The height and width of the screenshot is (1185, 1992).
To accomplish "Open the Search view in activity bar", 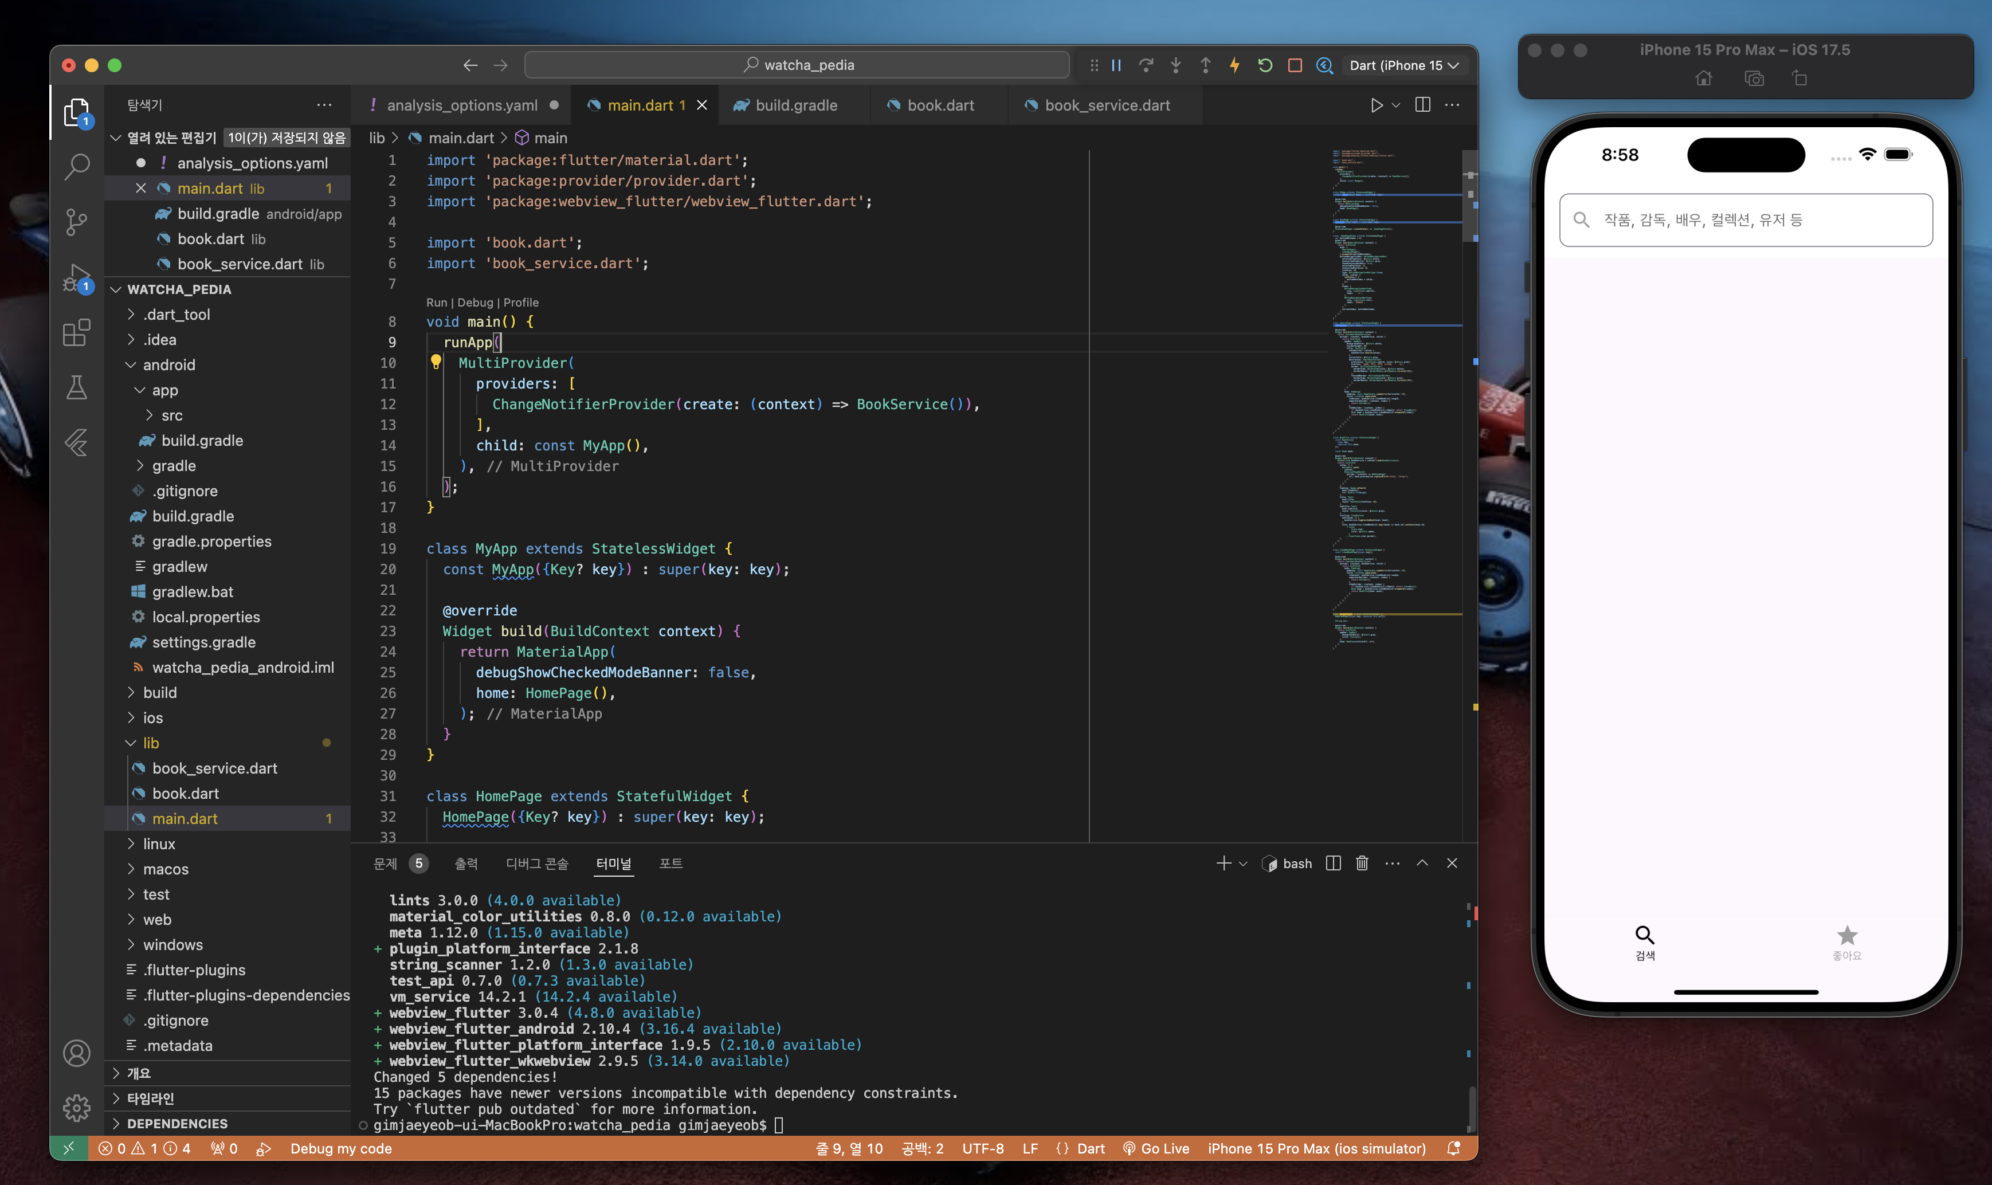I will click(77, 167).
